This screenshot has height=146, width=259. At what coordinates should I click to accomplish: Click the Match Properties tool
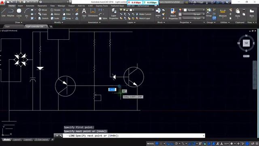click(x=173, y=14)
